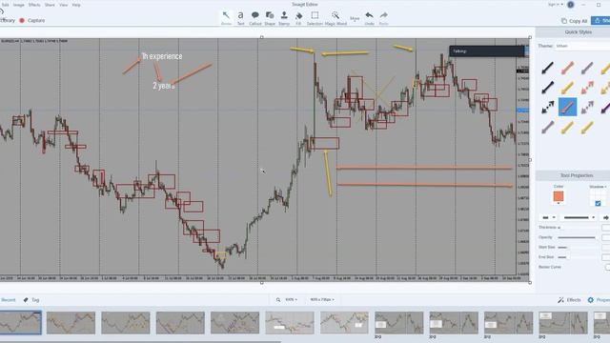Open the Edit menu
The height and width of the screenshot is (343, 610).
click(5, 5)
